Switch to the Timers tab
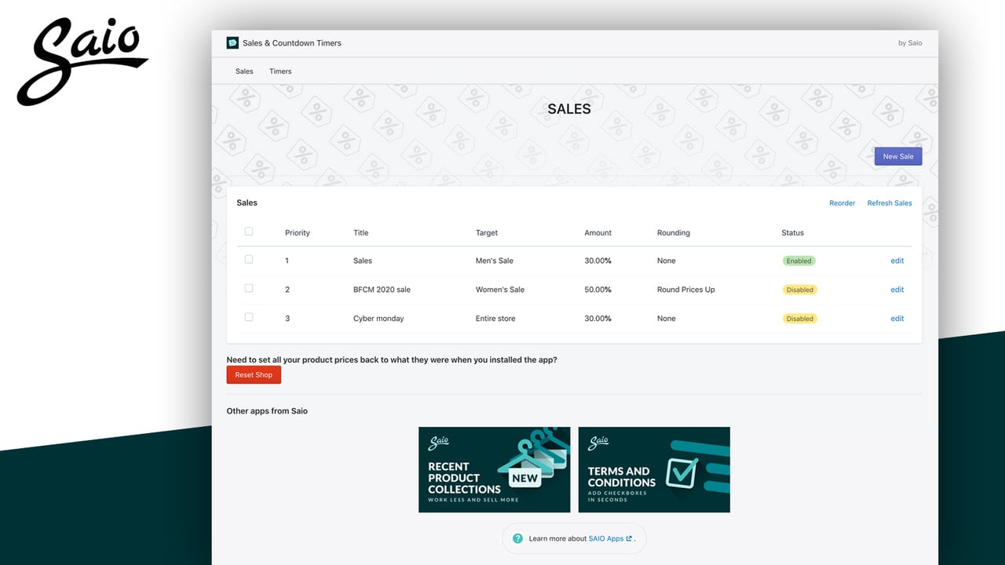Viewport: 1005px width, 565px height. click(x=280, y=71)
